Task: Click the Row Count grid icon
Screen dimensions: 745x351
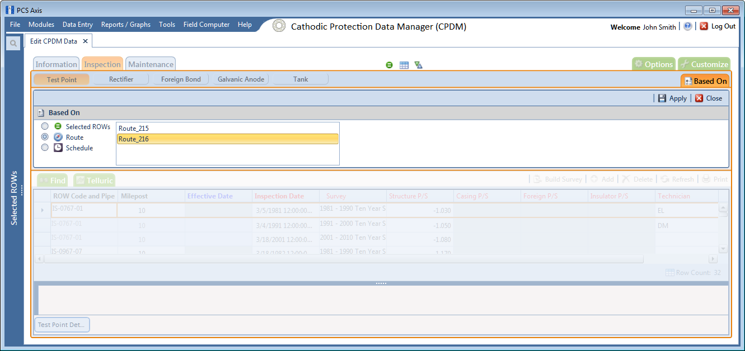Action: 669,273
